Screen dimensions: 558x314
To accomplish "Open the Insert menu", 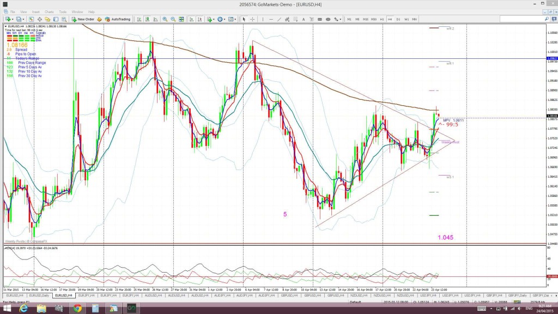I will [35, 12].
